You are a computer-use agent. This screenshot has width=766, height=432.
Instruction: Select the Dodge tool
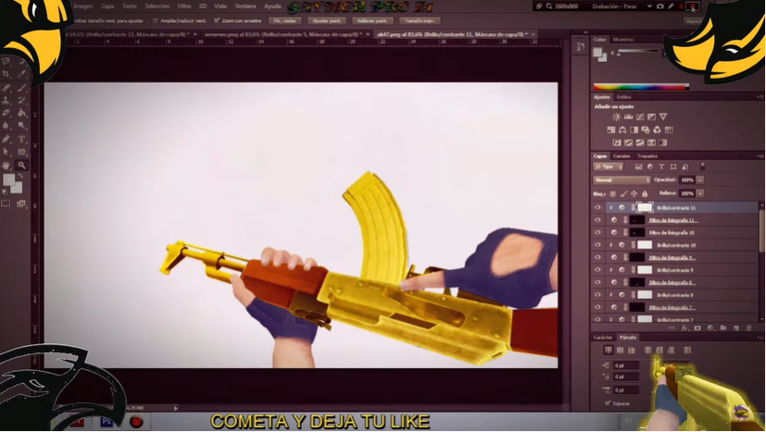pos(22,126)
